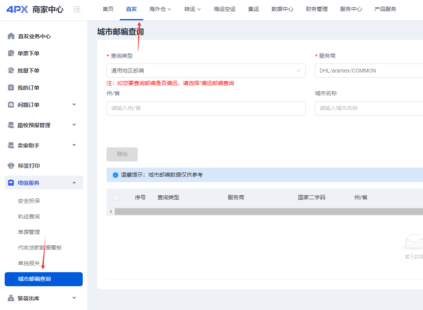Click the left arrow of the table scrollbar

110,212
